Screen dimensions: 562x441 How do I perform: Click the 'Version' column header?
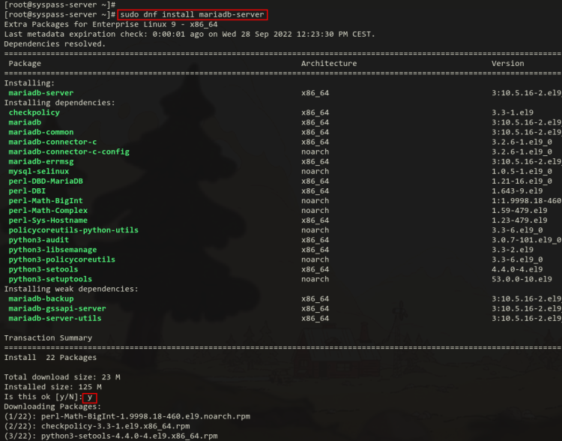508,64
